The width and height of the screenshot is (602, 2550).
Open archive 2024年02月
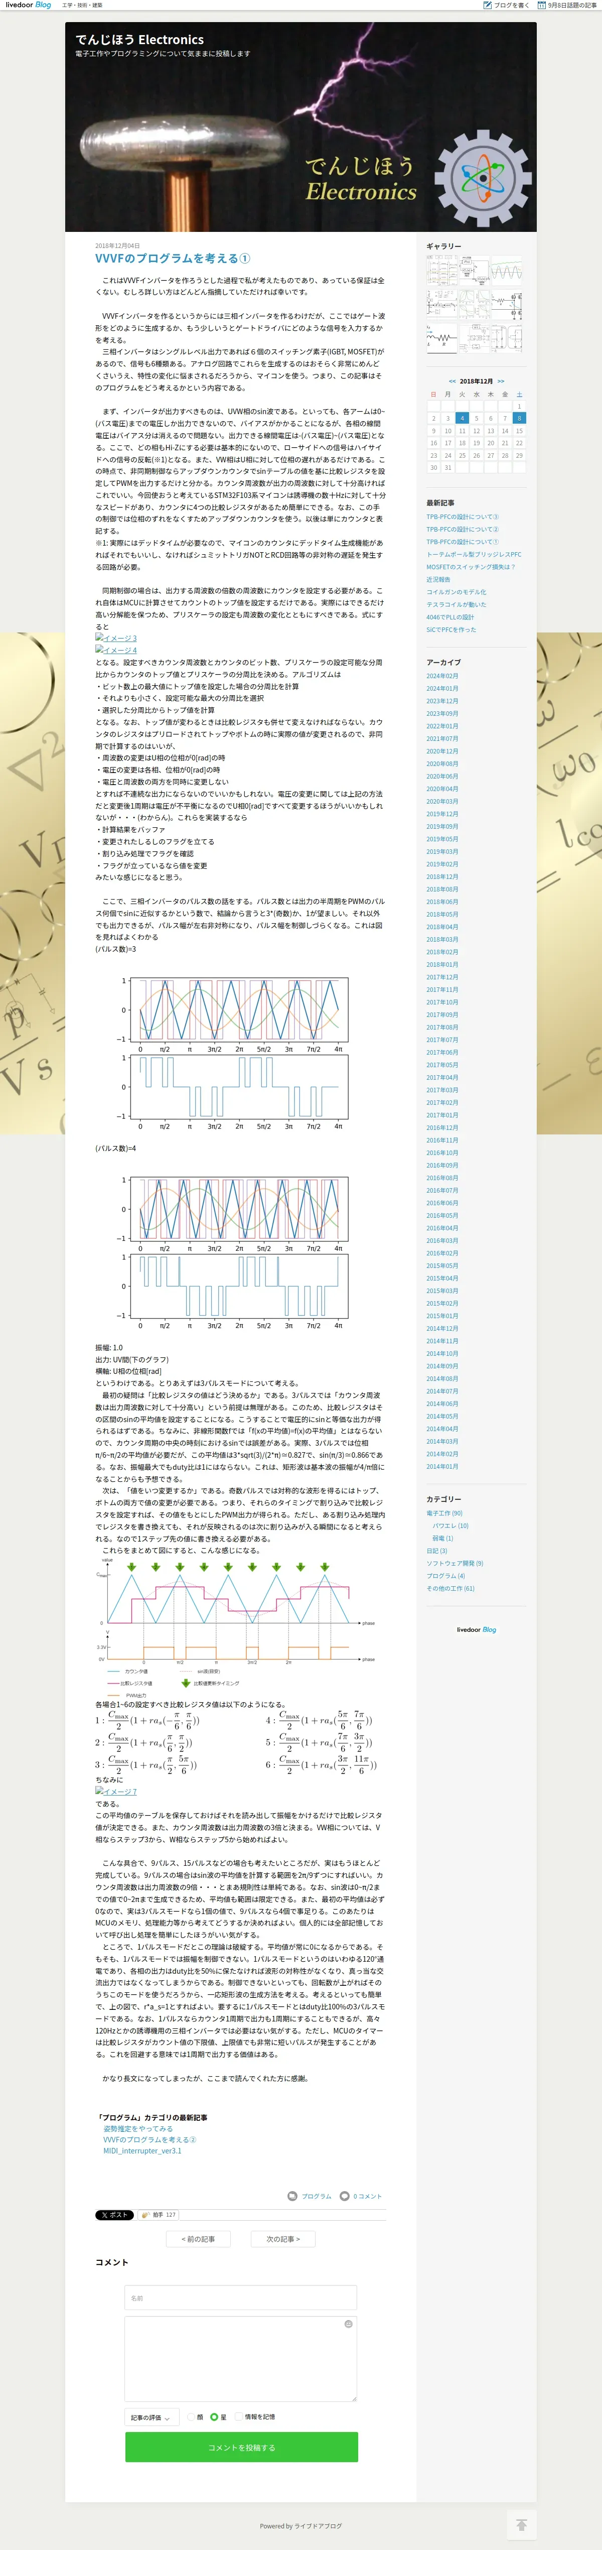(x=442, y=676)
